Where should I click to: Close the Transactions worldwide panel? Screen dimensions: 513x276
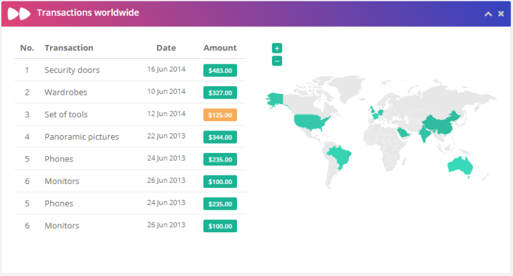501,14
